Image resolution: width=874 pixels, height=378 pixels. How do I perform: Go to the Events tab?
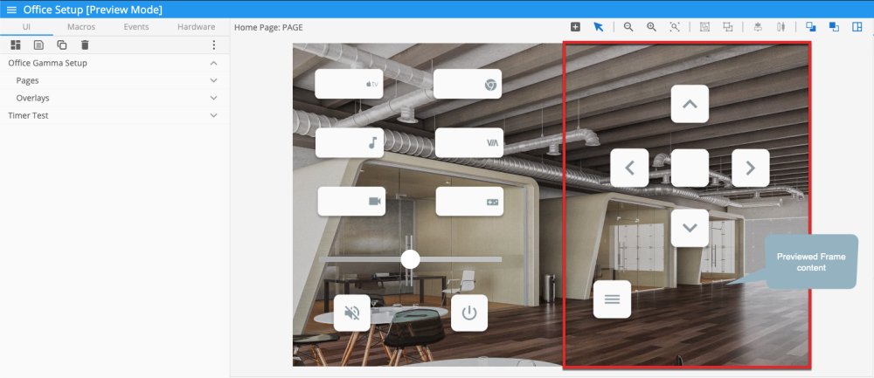point(136,27)
